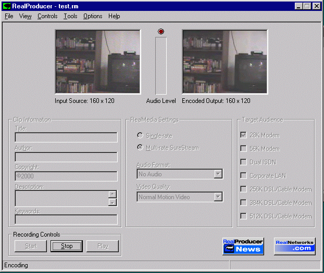The height and width of the screenshot is (273, 324).
Task: Click the Keywords input field
Action: click(66, 219)
